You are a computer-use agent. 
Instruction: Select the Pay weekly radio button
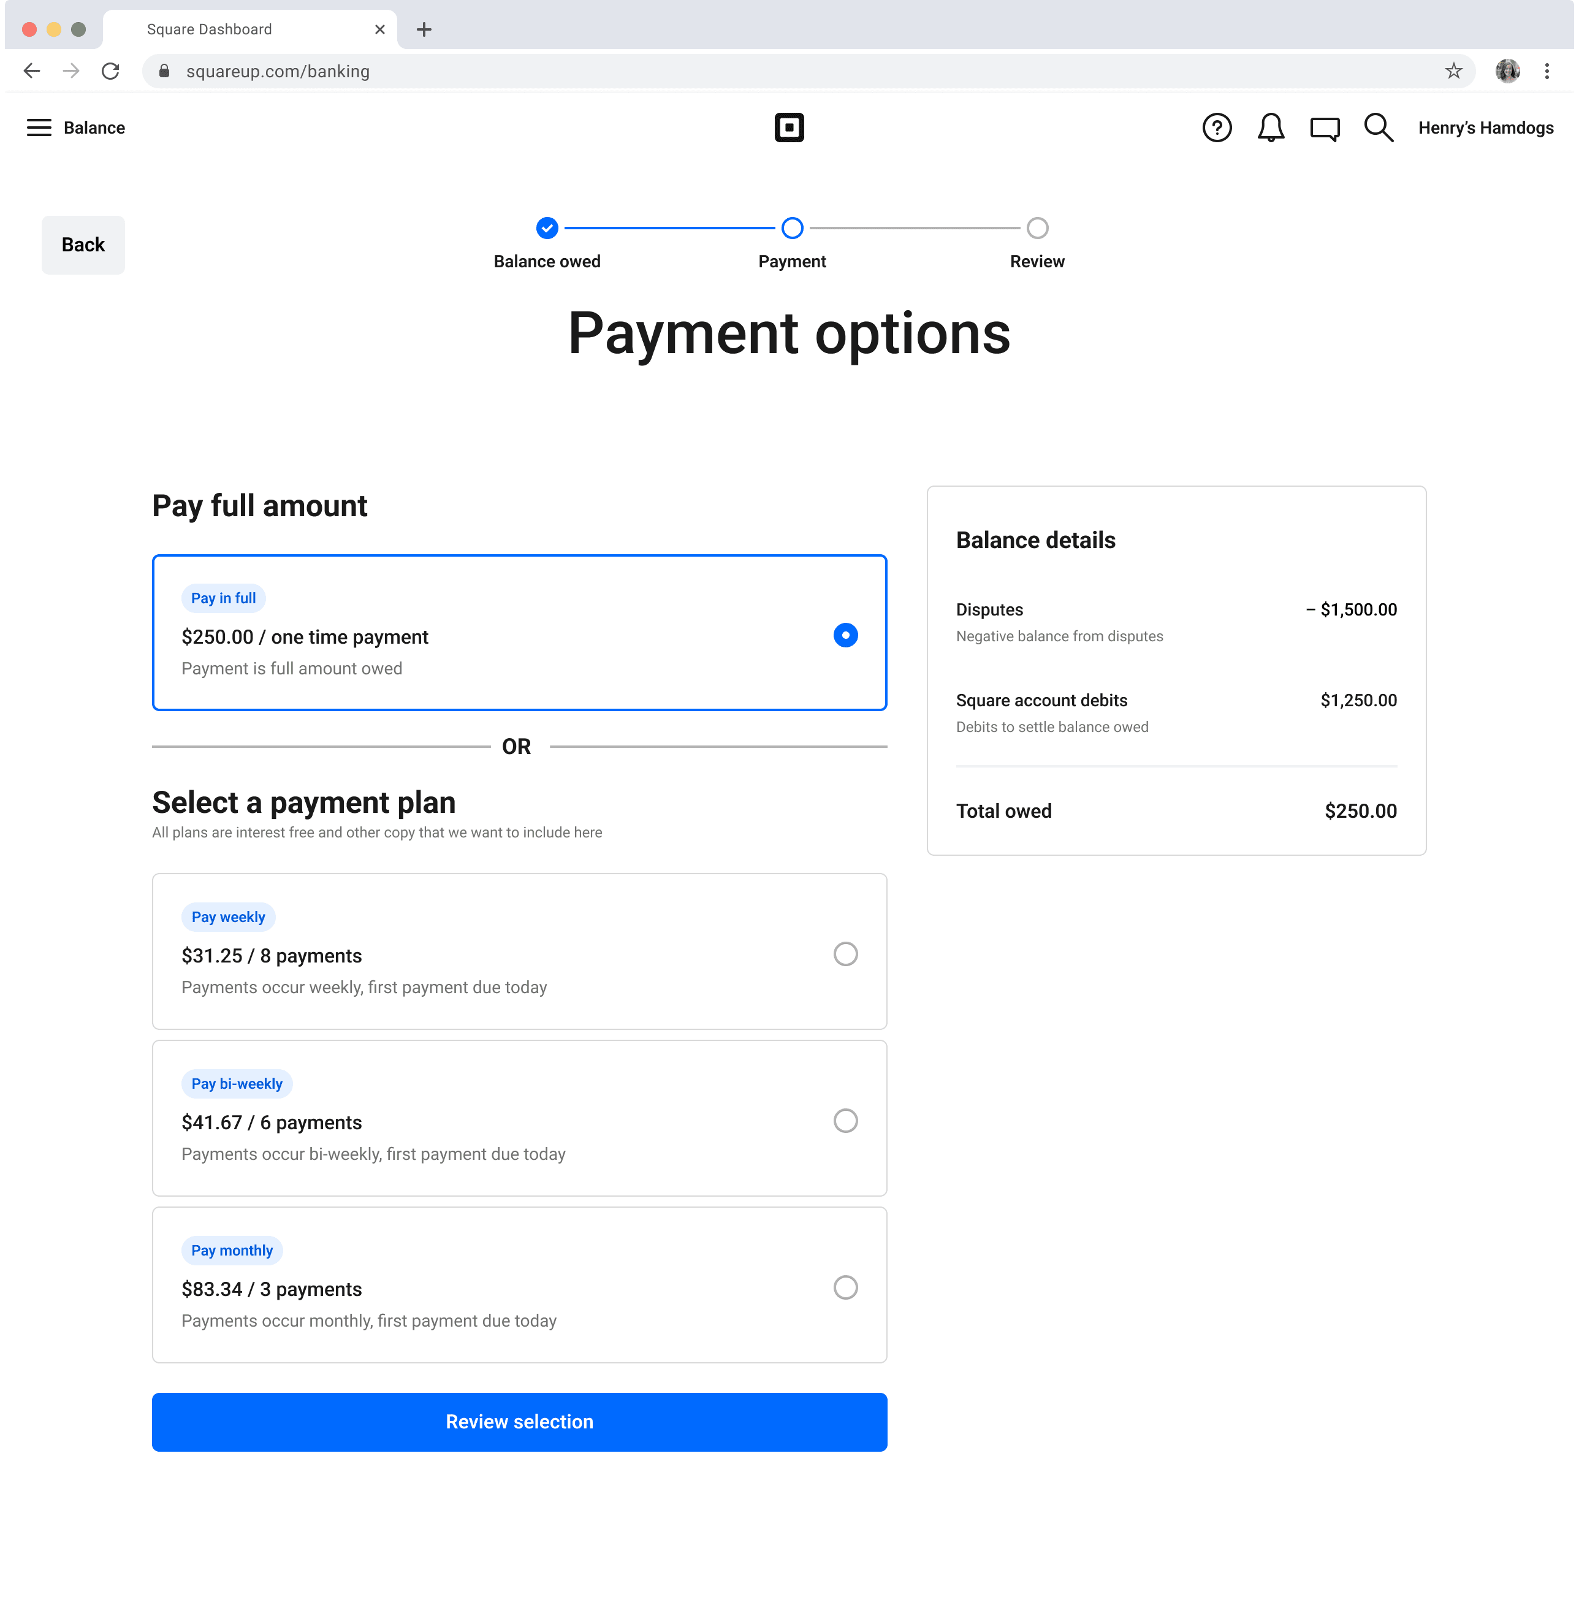[x=845, y=954]
